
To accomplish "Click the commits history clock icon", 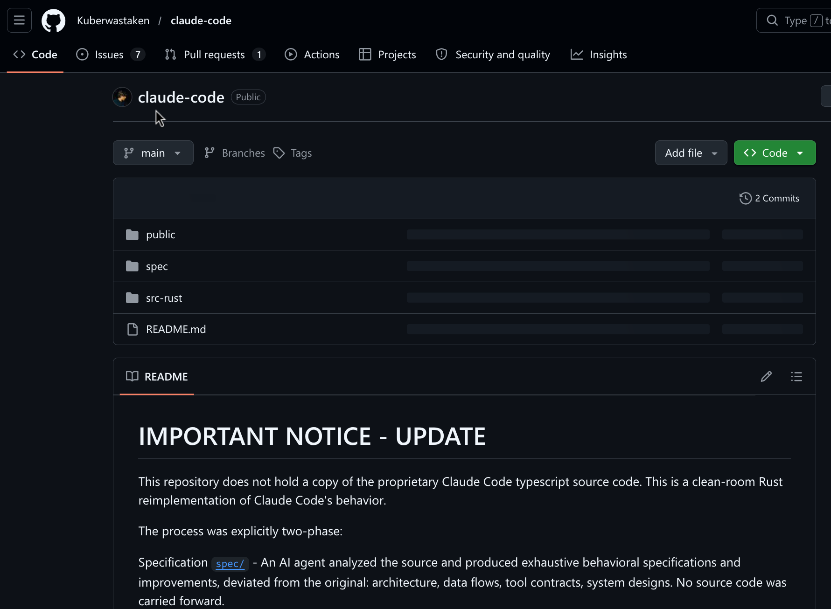I will tap(746, 198).
